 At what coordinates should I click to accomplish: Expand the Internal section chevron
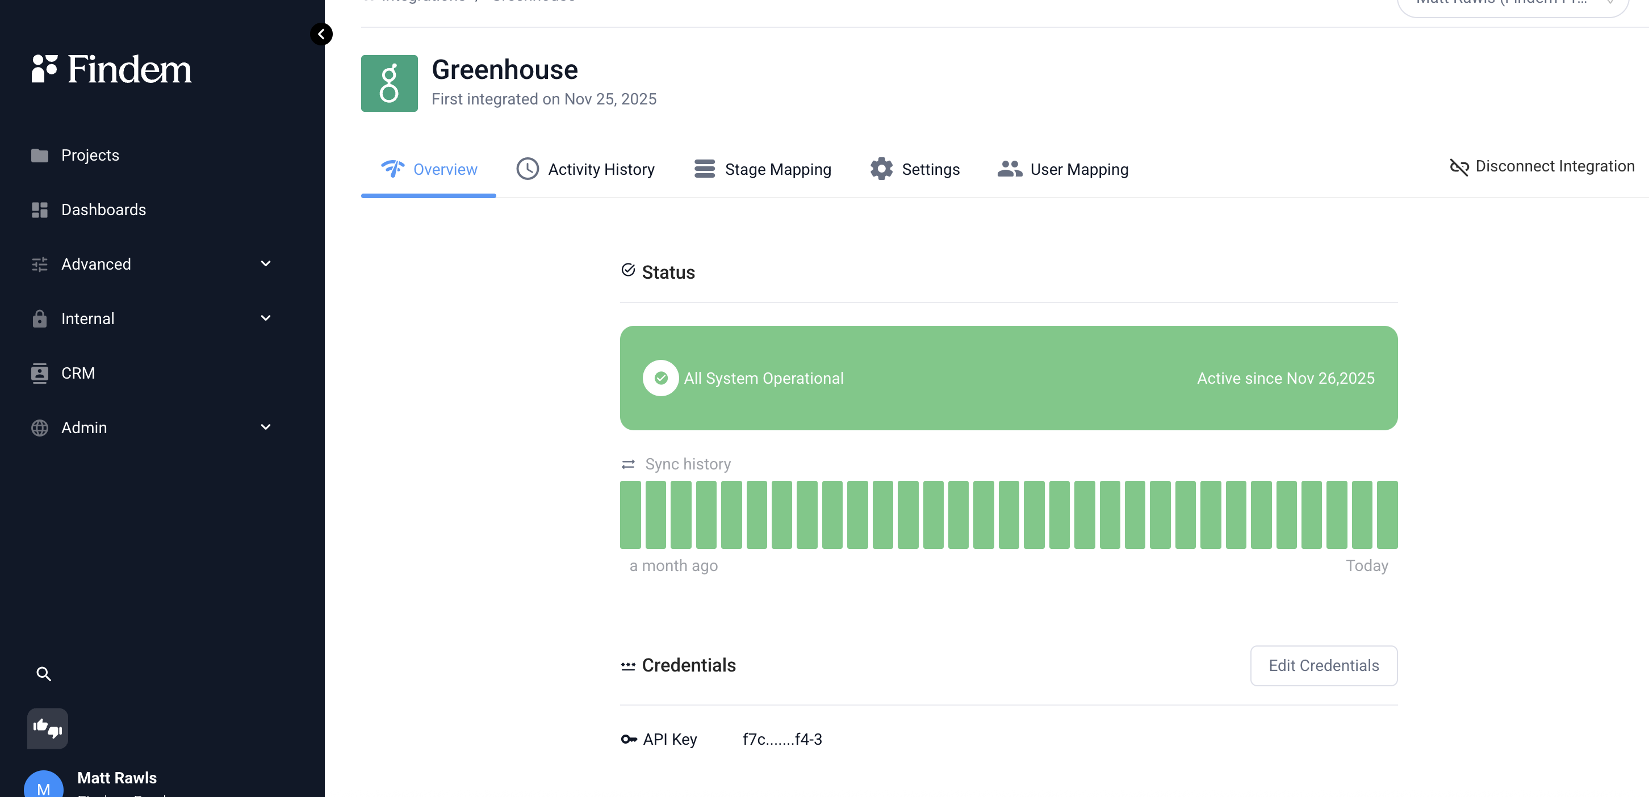point(266,318)
